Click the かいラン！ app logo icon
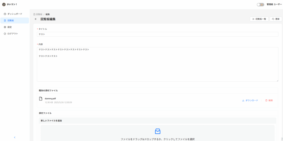283x141 pixels. point(4,4)
